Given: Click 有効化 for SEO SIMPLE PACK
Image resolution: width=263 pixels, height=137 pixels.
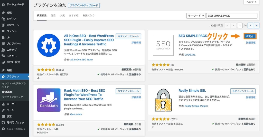Looking at the screenshot, I should (250, 36).
